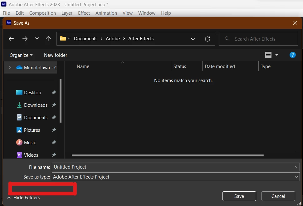Open recent locations chevron next to forward arrow

pos(37,39)
